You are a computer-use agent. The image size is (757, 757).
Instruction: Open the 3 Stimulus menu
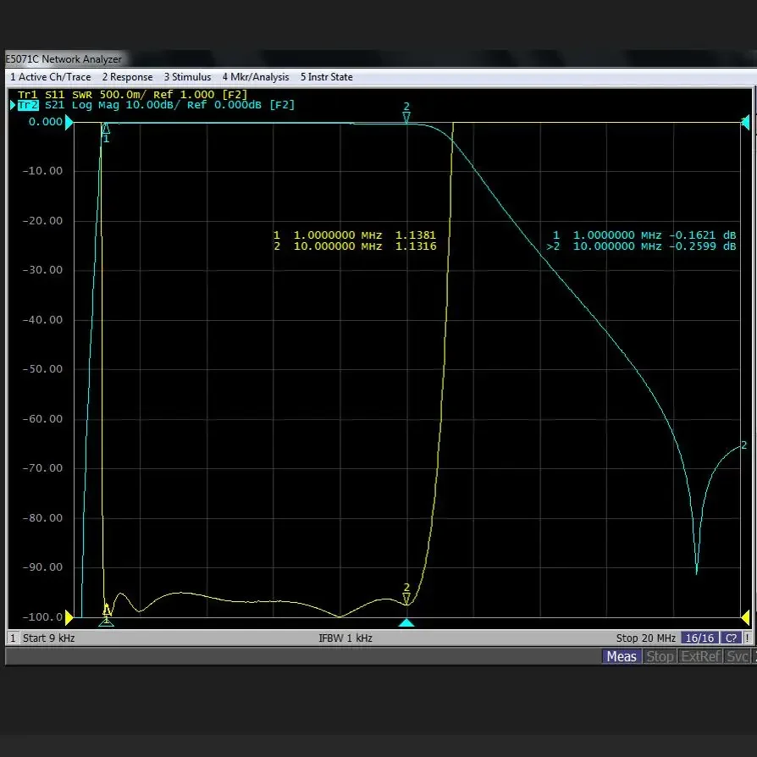point(187,77)
